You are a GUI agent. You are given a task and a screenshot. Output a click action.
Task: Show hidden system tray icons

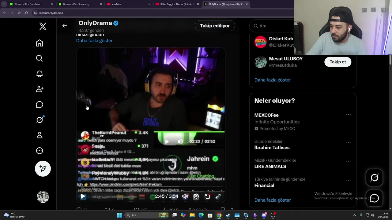[355, 215]
